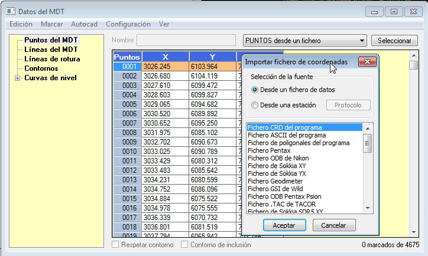Open the Ver menu
Screen dimensions: 428x256
pos(164,24)
